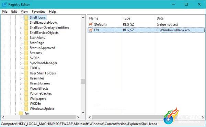Click the ShellExecuteHooks folder icon

26,23
